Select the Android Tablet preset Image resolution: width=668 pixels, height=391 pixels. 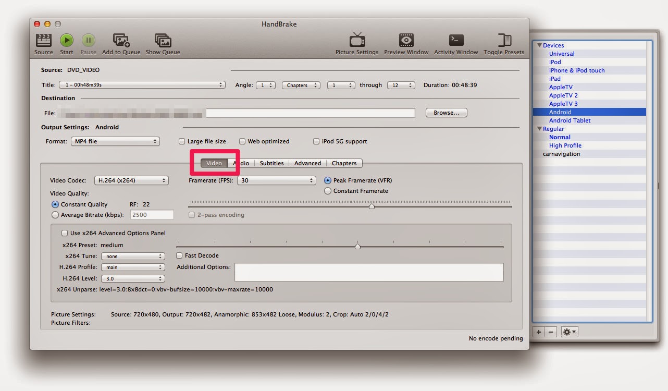(x=570, y=120)
